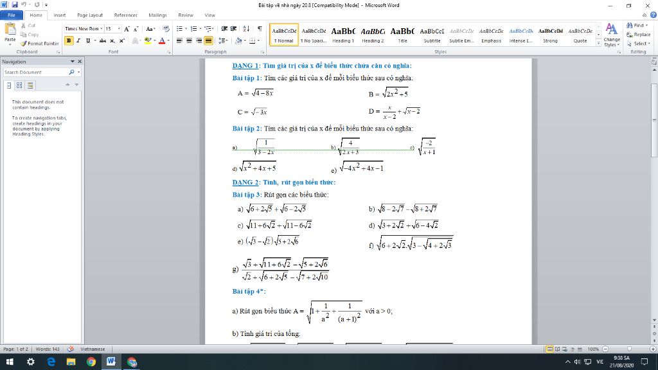Viewport: 658px width, 370px height.
Task: Browse pages view in Navigation pane
Action: [19, 85]
